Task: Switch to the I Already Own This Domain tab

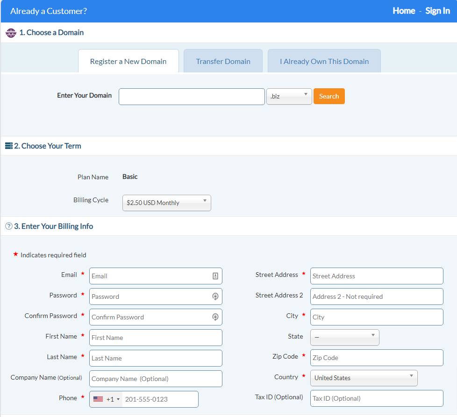Action: click(324, 62)
